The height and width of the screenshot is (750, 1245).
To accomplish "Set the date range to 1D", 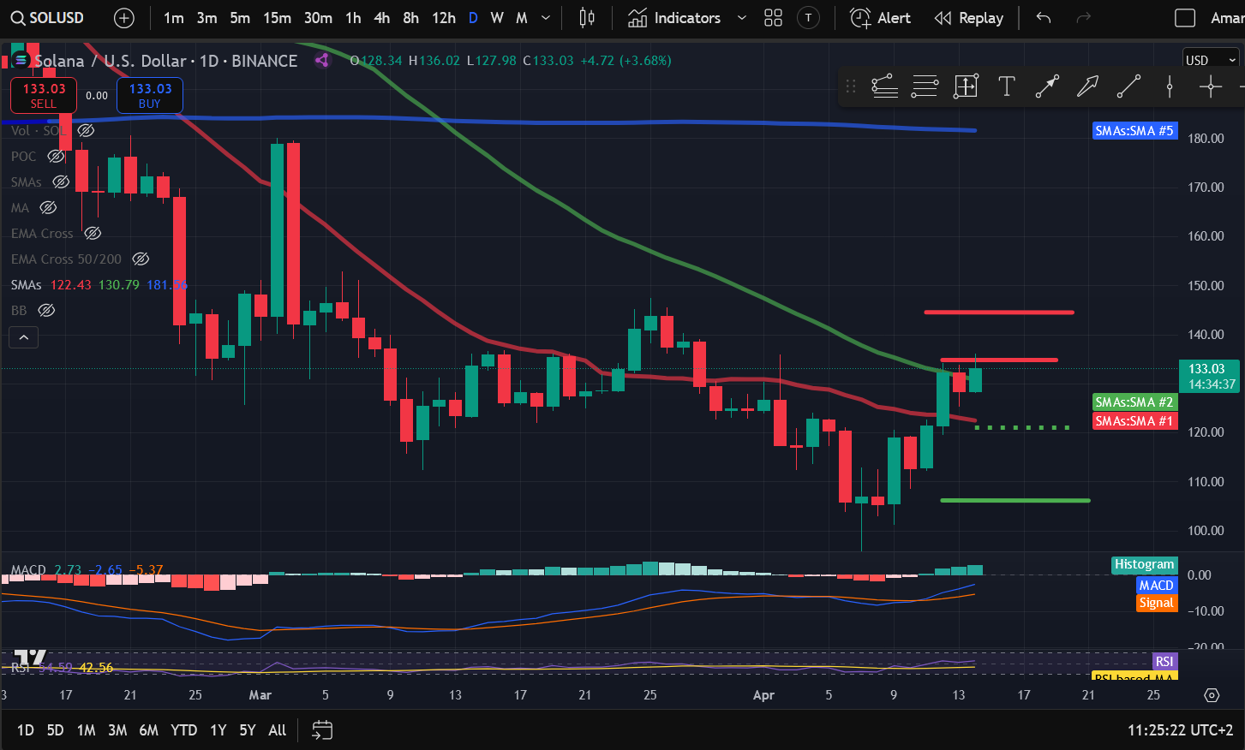I will pyautogui.click(x=26, y=730).
